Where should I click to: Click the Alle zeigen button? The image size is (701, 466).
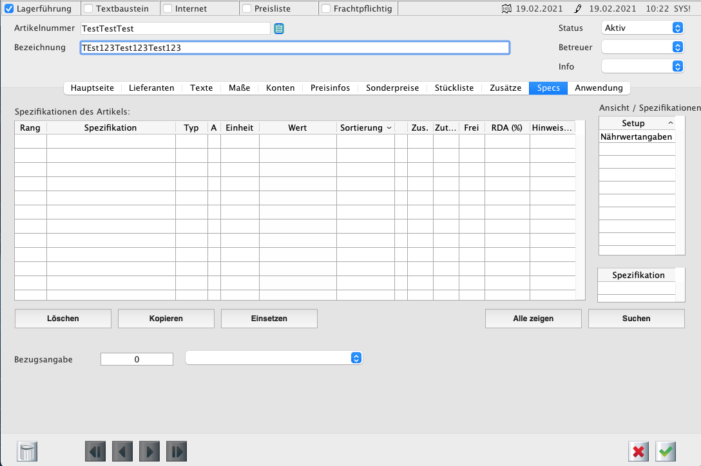[x=533, y=319]
